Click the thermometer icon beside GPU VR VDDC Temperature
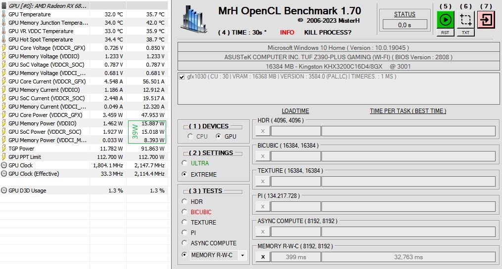 (x=4, y=31)
